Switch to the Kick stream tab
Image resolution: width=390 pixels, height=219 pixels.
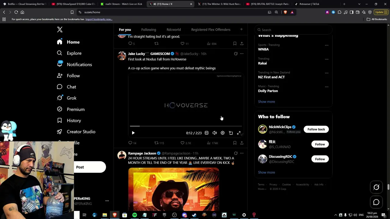click(122, 4)
